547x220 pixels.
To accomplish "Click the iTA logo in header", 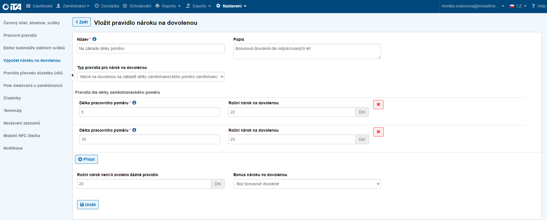I will pos(12,6).
